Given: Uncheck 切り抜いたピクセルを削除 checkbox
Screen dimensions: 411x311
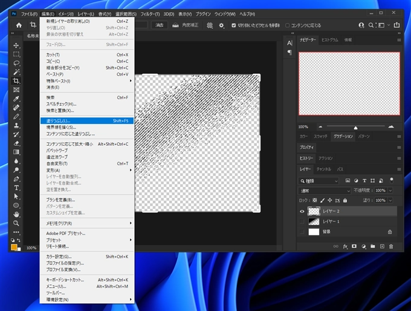Looking at the screenshot, I should [235, 25].
